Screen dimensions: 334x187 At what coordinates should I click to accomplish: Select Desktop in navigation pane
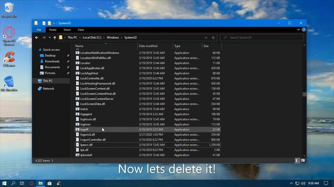(x=50, y=56)
